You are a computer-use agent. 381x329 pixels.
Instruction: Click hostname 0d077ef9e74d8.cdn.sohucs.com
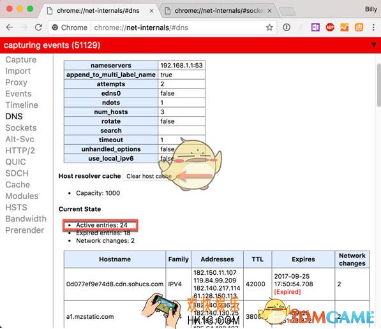tap(115, 284)
